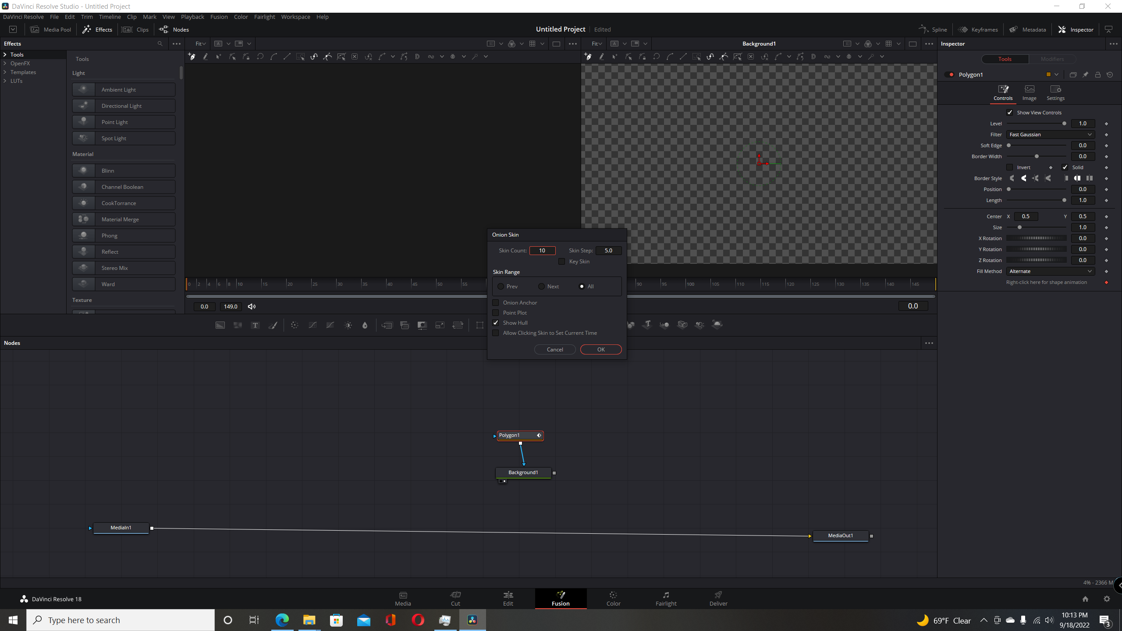
Task: Select the Background tool icon in the toolbar
Action: [220, 325]
